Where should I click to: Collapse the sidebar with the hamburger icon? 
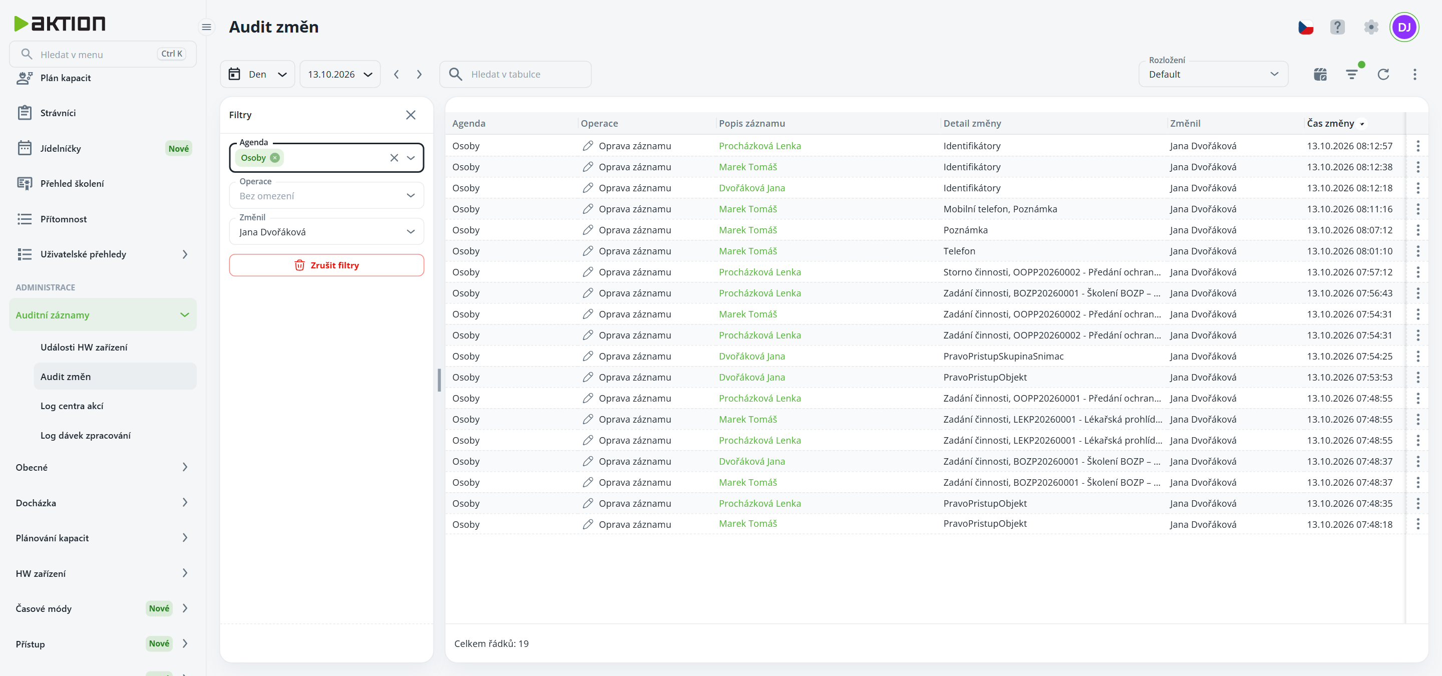click(207, 27)
